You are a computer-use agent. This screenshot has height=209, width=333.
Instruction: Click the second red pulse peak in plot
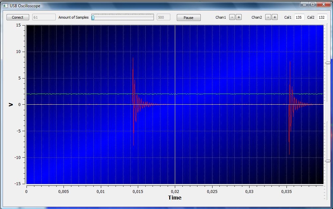point(290,62)
